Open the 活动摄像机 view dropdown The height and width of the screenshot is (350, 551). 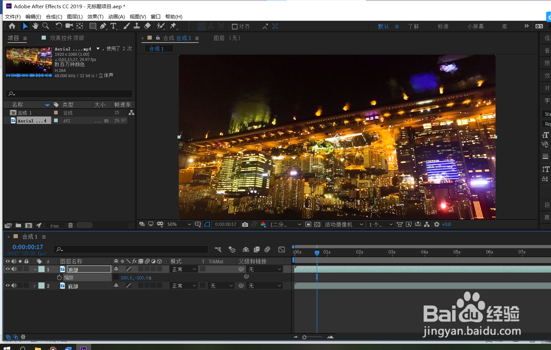[x=343, y=224]
